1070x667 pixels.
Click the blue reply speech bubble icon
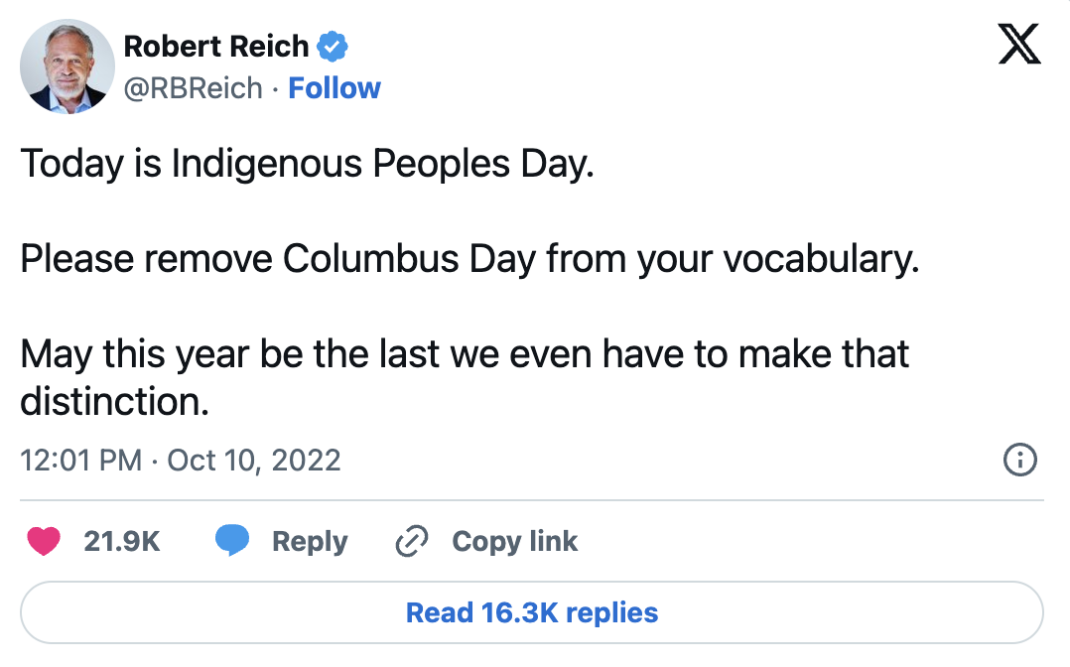tap(232, 541)
